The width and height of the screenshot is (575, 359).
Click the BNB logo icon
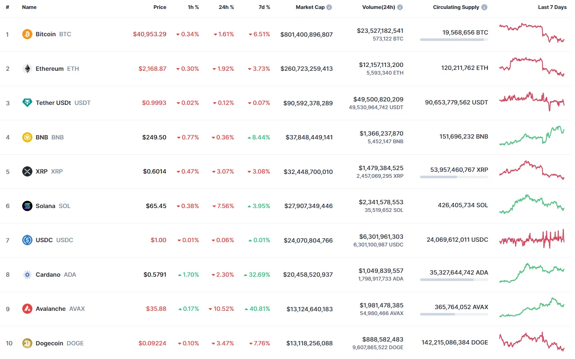[x=27, y=137]
